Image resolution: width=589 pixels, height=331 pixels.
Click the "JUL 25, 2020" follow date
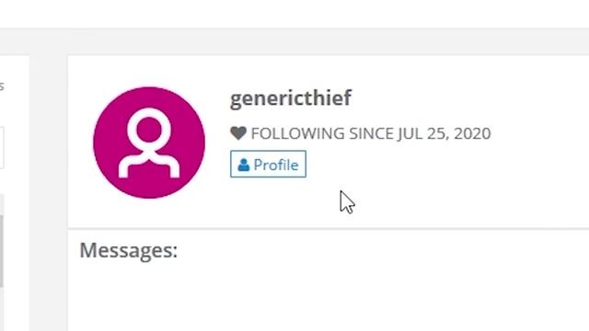pyautogui.click(x=445, y=133)
